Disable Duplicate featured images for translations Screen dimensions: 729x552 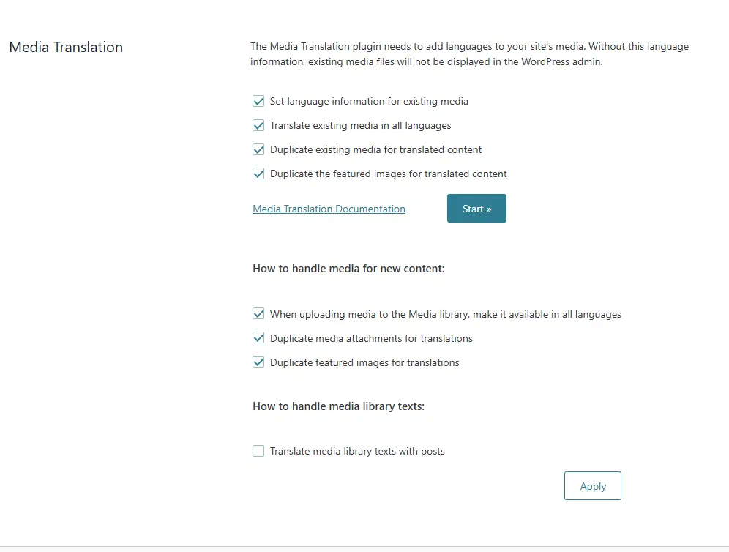tap(258, 362)
